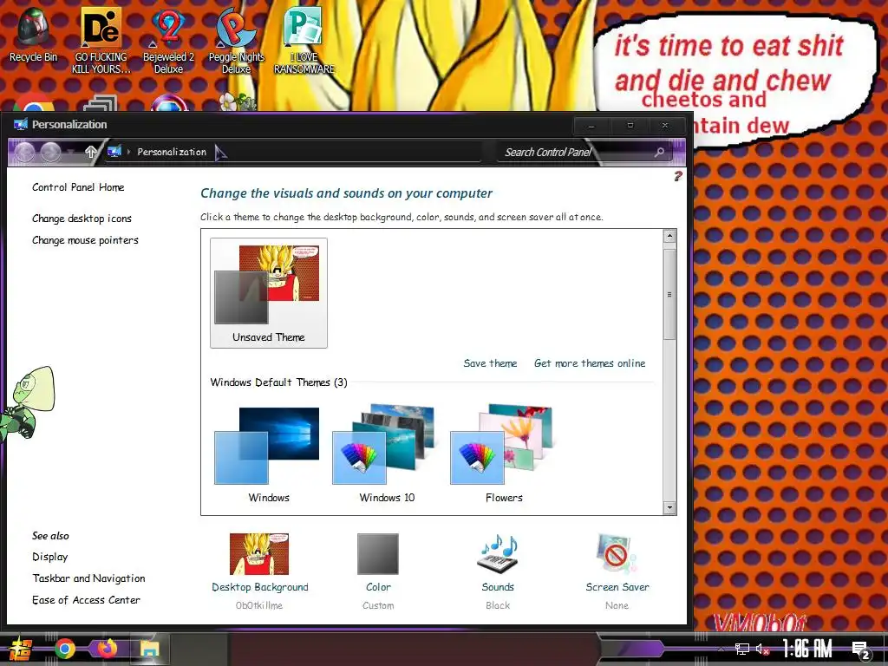Open Screen Saver settings icon
The height and width of the screenshot is (666, 888).
pos(617,554)
